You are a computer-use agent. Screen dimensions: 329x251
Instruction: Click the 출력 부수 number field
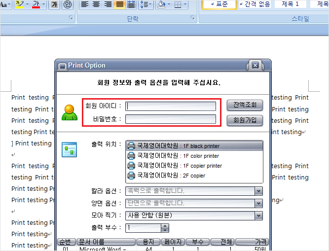[x=144, y=228]
